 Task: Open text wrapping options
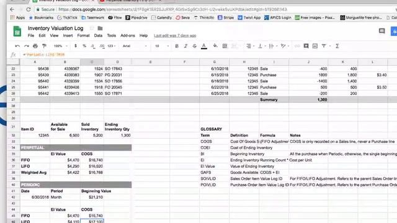click(272, 46)
